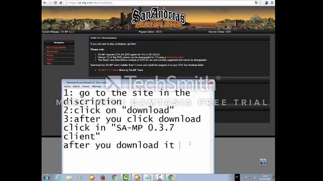Open Help link in Navigation sidebar

[x=49, y=63]
